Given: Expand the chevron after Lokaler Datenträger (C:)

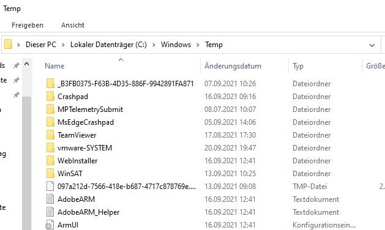Looking at the screenshot, I should point(154,45).
